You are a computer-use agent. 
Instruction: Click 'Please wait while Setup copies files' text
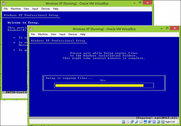point(104,53)
